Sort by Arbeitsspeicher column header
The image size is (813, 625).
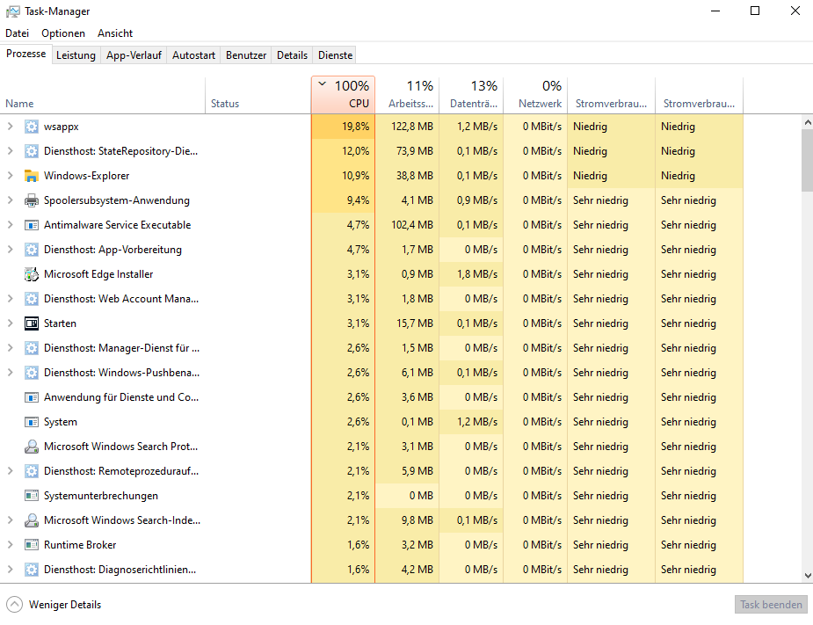click(407, 95)
